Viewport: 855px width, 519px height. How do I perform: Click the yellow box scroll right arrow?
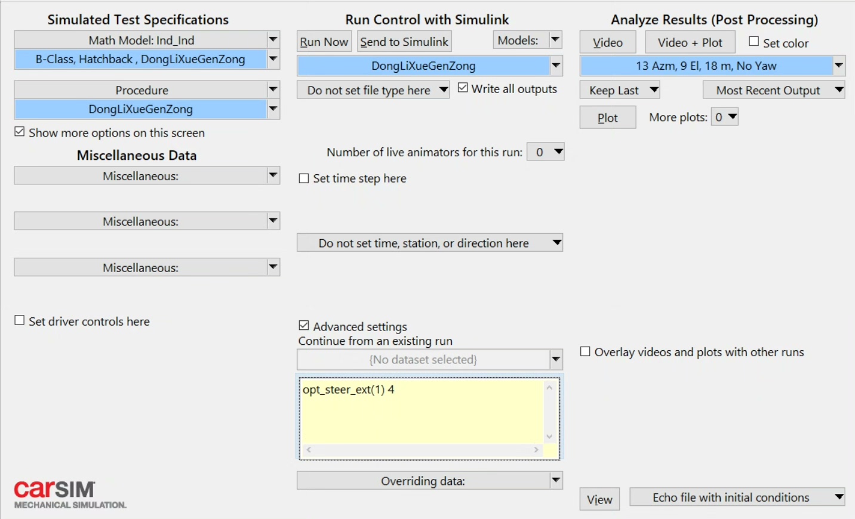536,450
